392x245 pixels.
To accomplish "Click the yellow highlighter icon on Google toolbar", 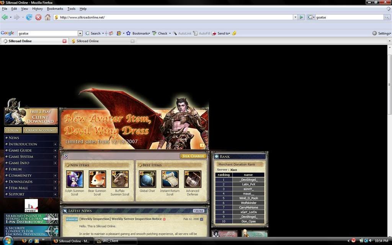I will click(x=234, y=33).
